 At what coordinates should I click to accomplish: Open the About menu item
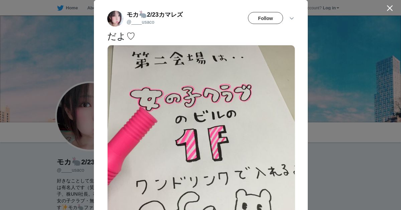coord(90,8)
